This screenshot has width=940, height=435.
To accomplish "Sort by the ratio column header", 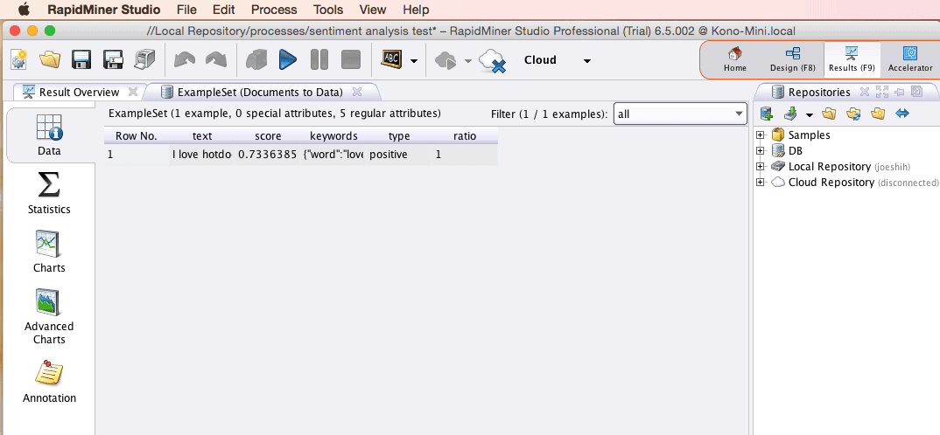I will click(x=465, y=135).
